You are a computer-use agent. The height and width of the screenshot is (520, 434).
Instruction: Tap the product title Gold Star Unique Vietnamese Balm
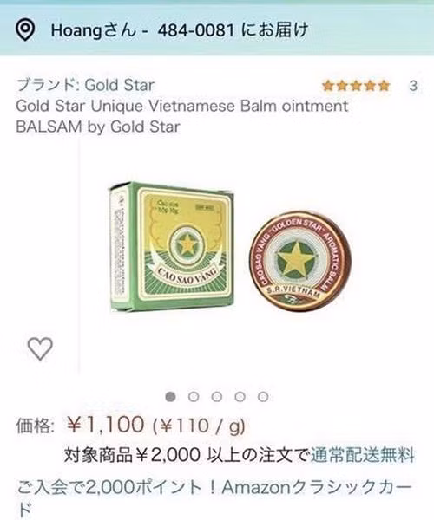point(182,116)
